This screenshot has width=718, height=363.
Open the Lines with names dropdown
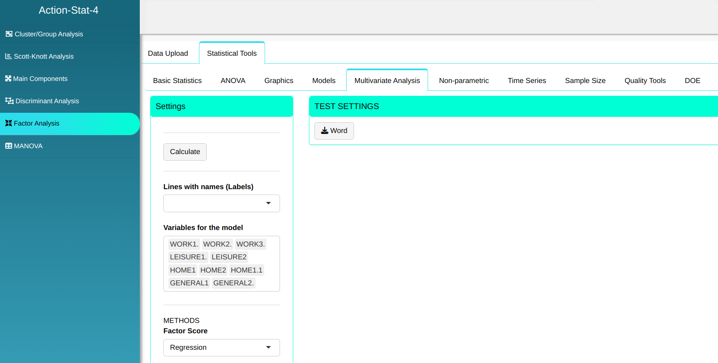(x=221, y=203)
